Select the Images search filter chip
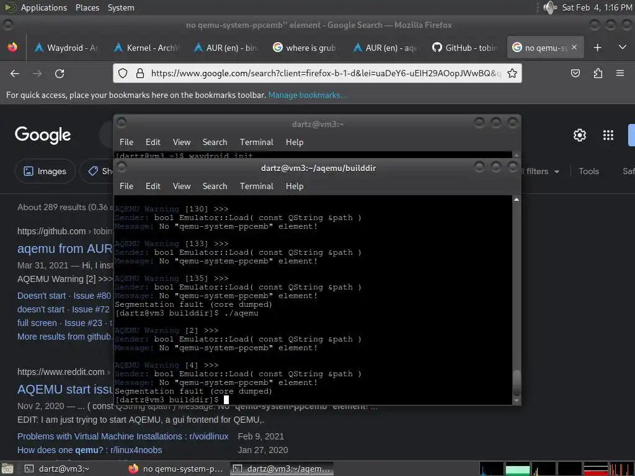Image resolution: width=635 pixels, height=476 pixels. 45,171
